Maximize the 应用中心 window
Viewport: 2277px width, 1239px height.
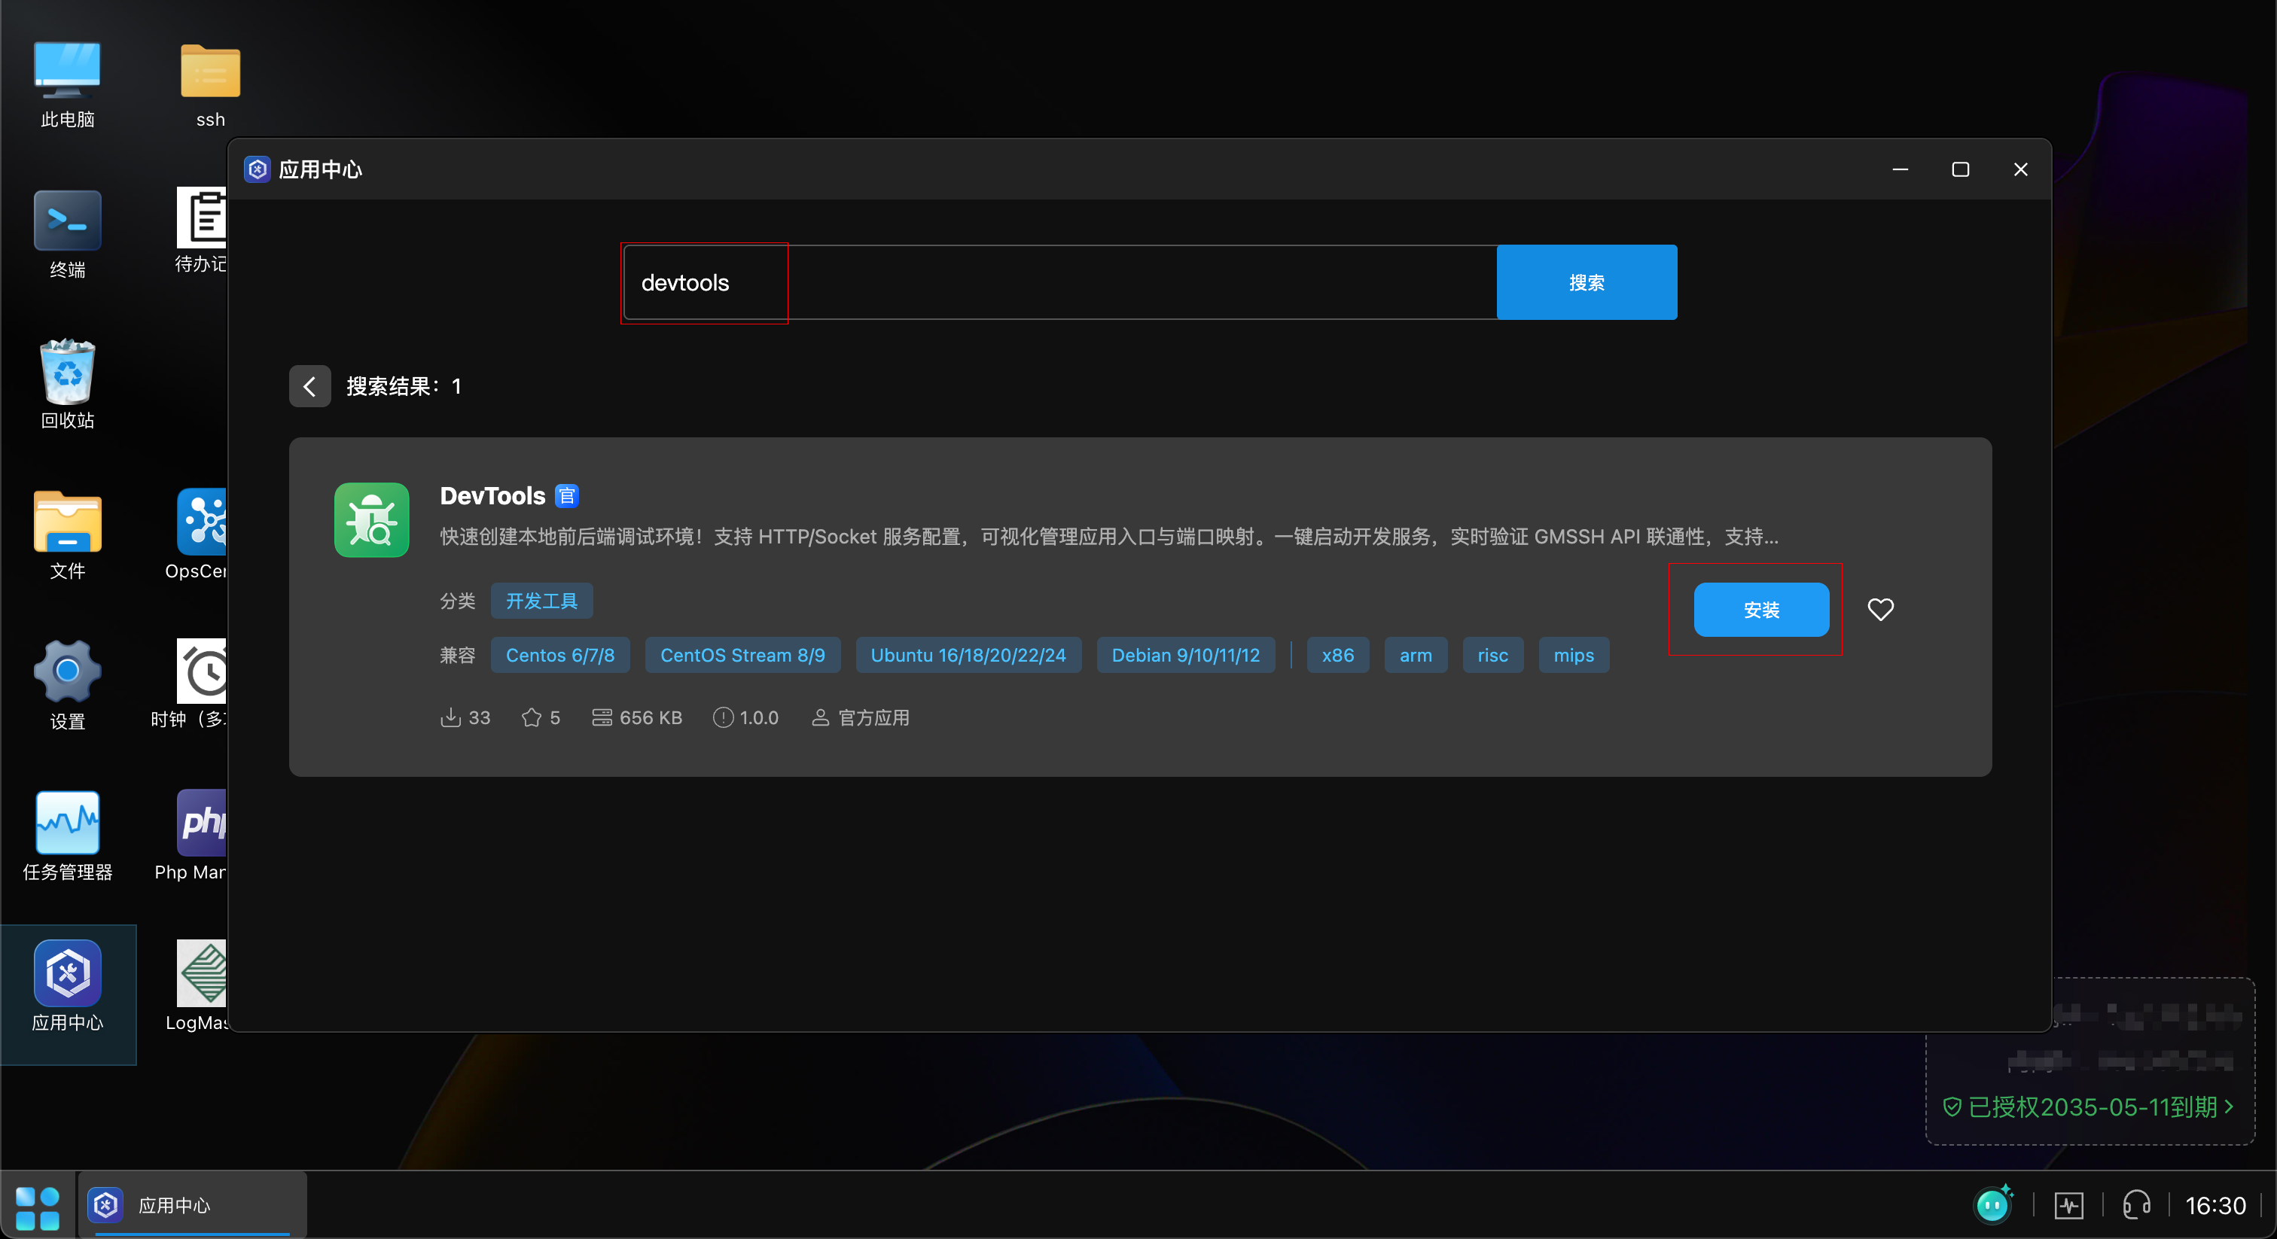(x=1960, y=169)
